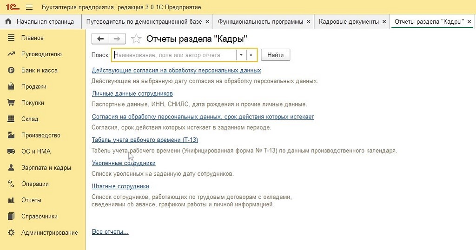Add page to favorites with star icon
The image size is (476, 250).
[x=136, y=39]
